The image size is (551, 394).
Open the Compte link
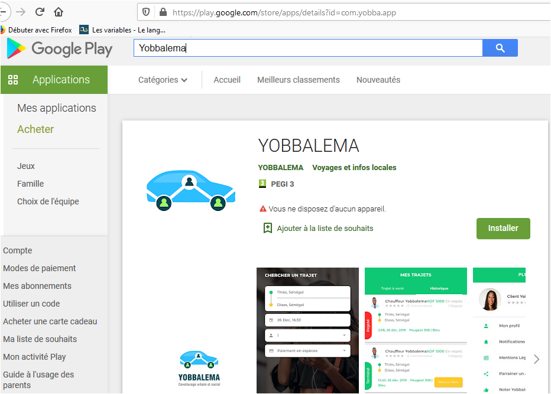(18, 250)
